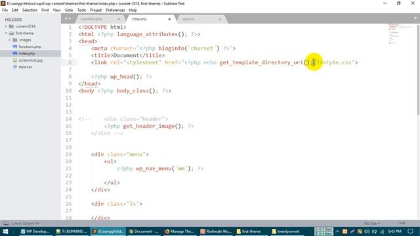Open screenshot.jpg from sidebar
The image size is (420, 236).
click(31, 60)
